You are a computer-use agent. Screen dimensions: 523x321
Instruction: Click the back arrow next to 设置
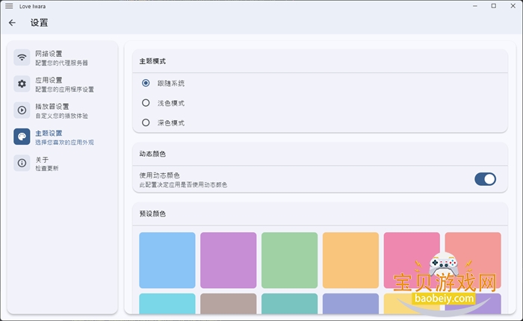(x=12, y=23)
